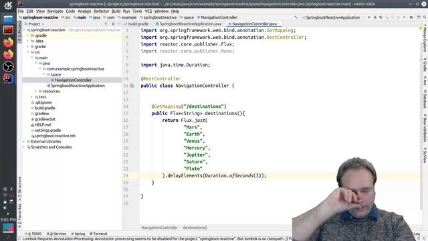The image size is (428, 241).
Task: Expand the .idea folder
Action: (x=28, y=41)
